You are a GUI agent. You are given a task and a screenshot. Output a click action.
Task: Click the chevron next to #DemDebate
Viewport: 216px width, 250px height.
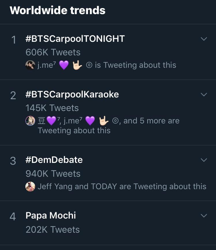click(x=204, y=160)
